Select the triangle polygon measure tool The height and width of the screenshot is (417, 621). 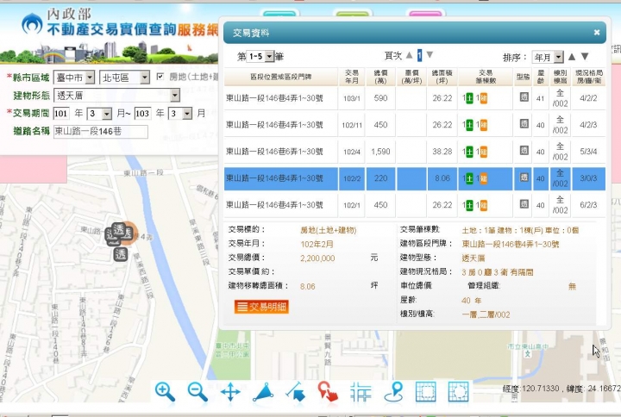pyautogui.click(x=263, y=391)
